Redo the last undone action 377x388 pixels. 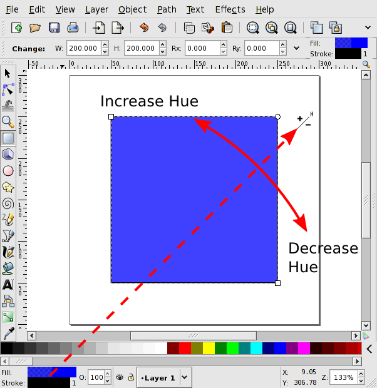click(162, 28)
